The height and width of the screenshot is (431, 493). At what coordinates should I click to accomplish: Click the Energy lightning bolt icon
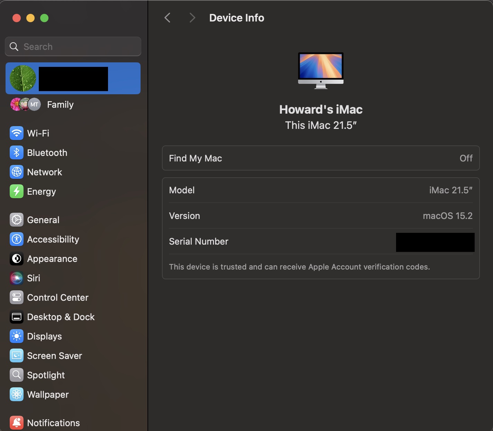[x=17, y=191]
